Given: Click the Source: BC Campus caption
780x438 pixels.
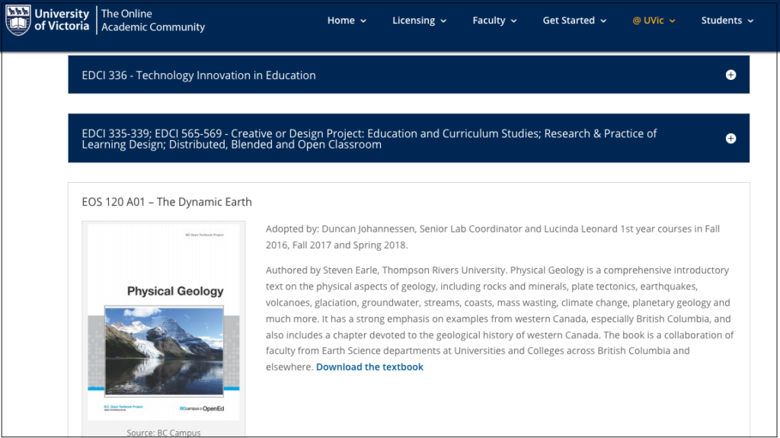Looking at the screenshot, I should [164, 433].
